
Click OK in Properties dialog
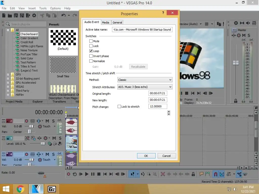click(x=146, y=156)
